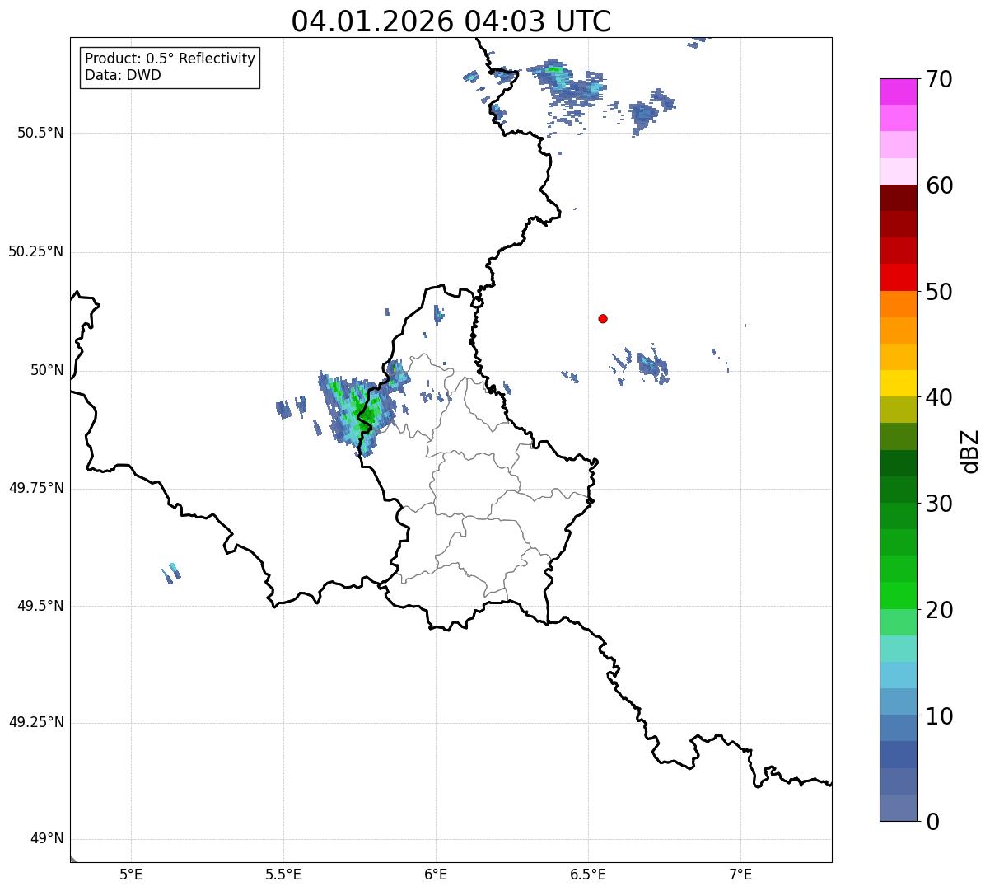Click the red dot radar marker
The image size is (990, 891).
tap(603, 318)
